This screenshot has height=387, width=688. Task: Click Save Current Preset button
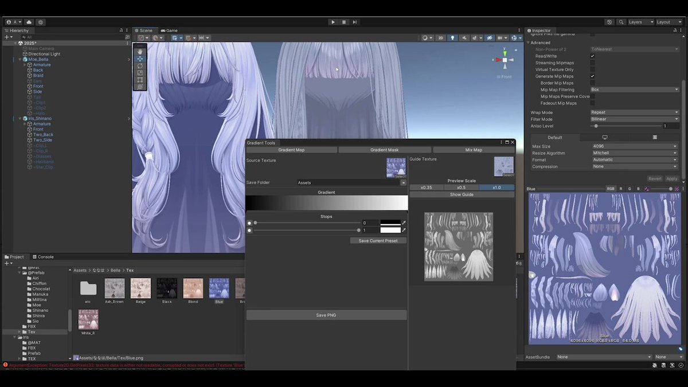378,241
